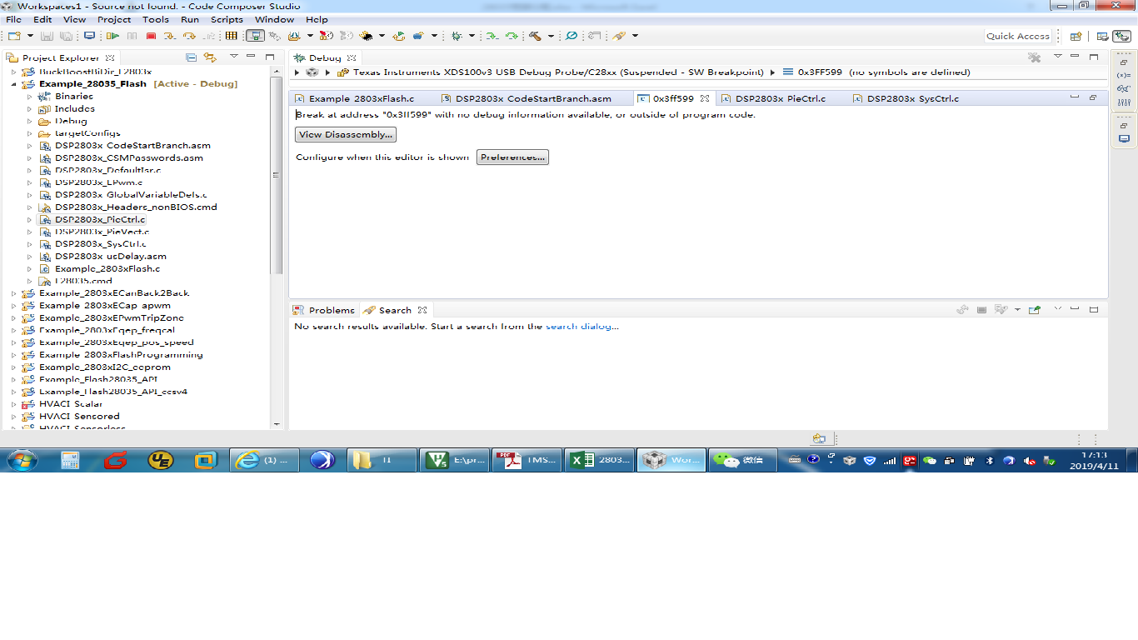Expand the HVACI_Sensored project
The height and width of the screenshot is (640, 1138).
[x=14, y=417]
